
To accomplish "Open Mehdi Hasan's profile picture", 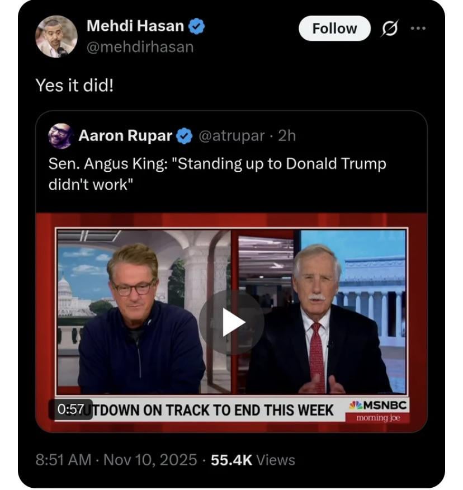I will (x=56, y=36).
